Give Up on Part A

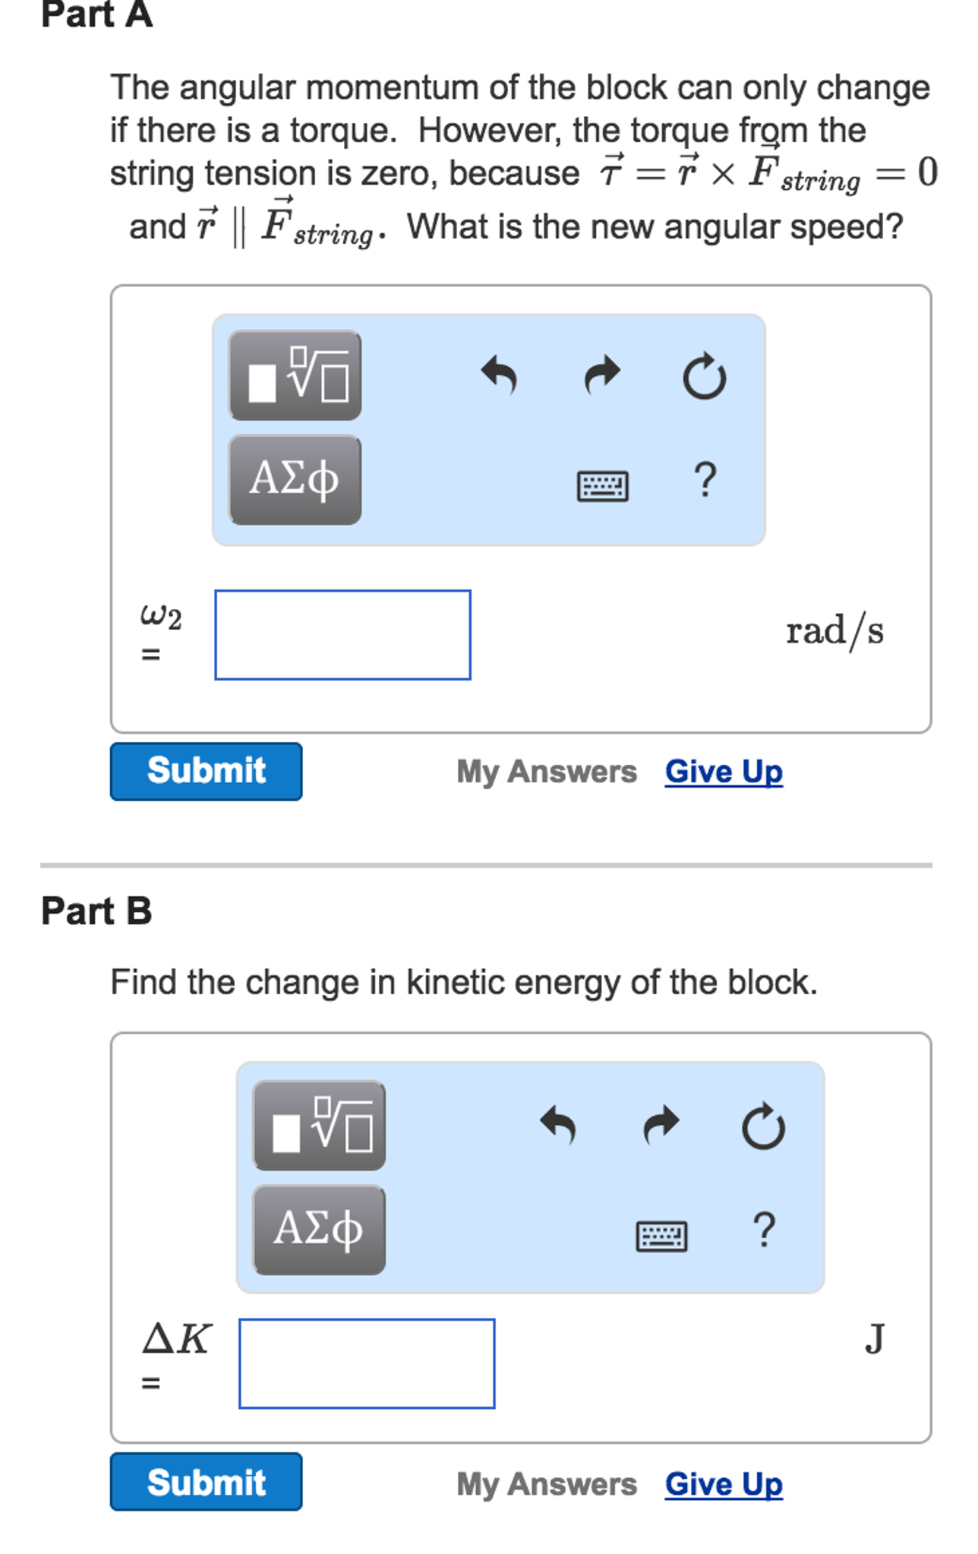click(x=722, y=771)
